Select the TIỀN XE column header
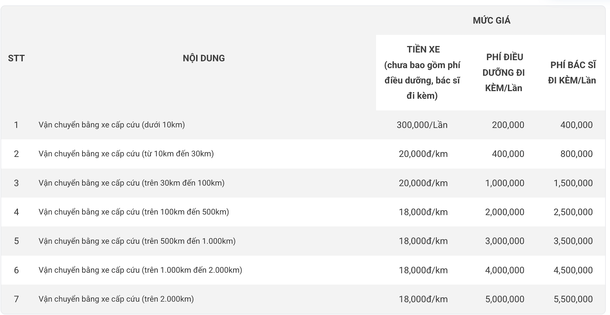 click(x=422, y=72)
